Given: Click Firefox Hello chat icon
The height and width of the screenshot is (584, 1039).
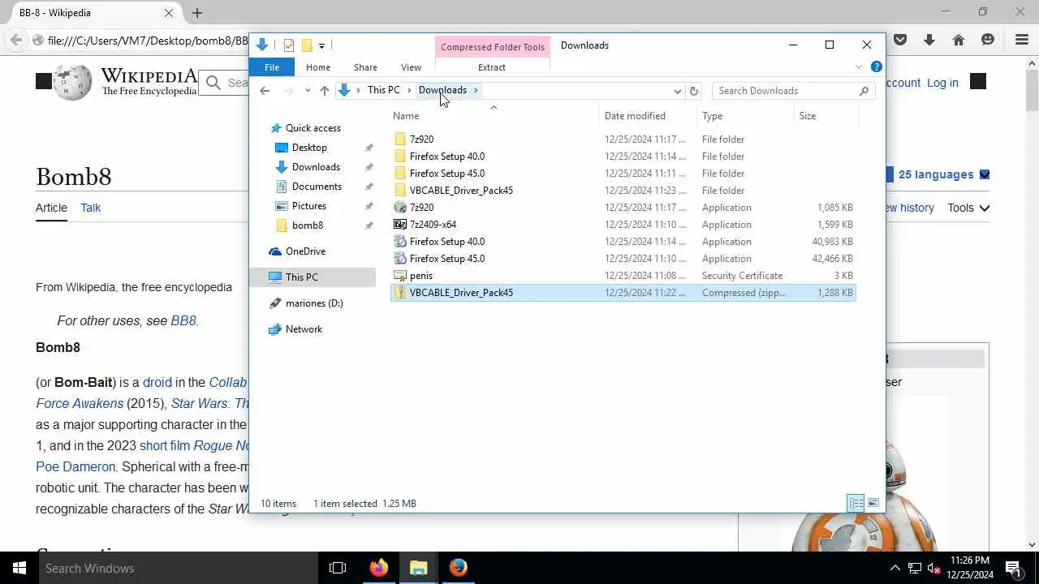Looking at the screenshot, I should (988, 40).
